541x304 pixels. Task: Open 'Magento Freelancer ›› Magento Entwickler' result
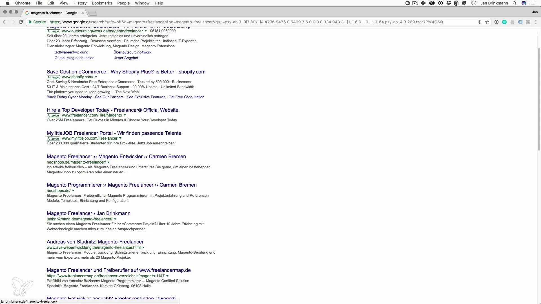point(116,157)
